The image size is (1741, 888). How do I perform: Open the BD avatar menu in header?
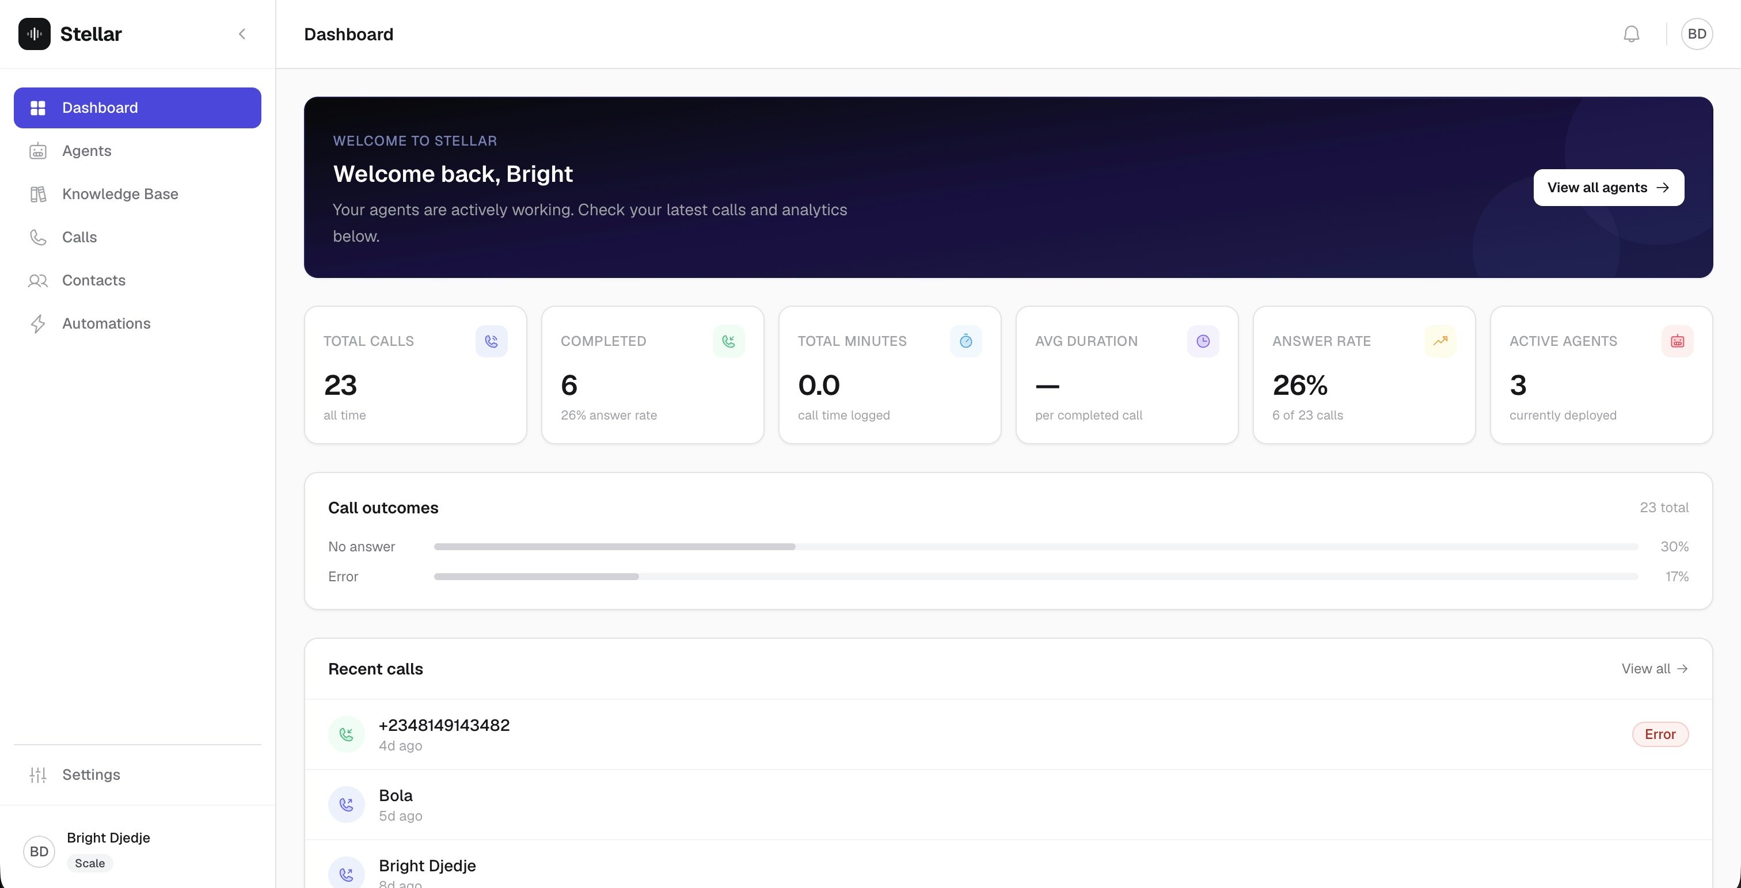(x=1697, y=34)
